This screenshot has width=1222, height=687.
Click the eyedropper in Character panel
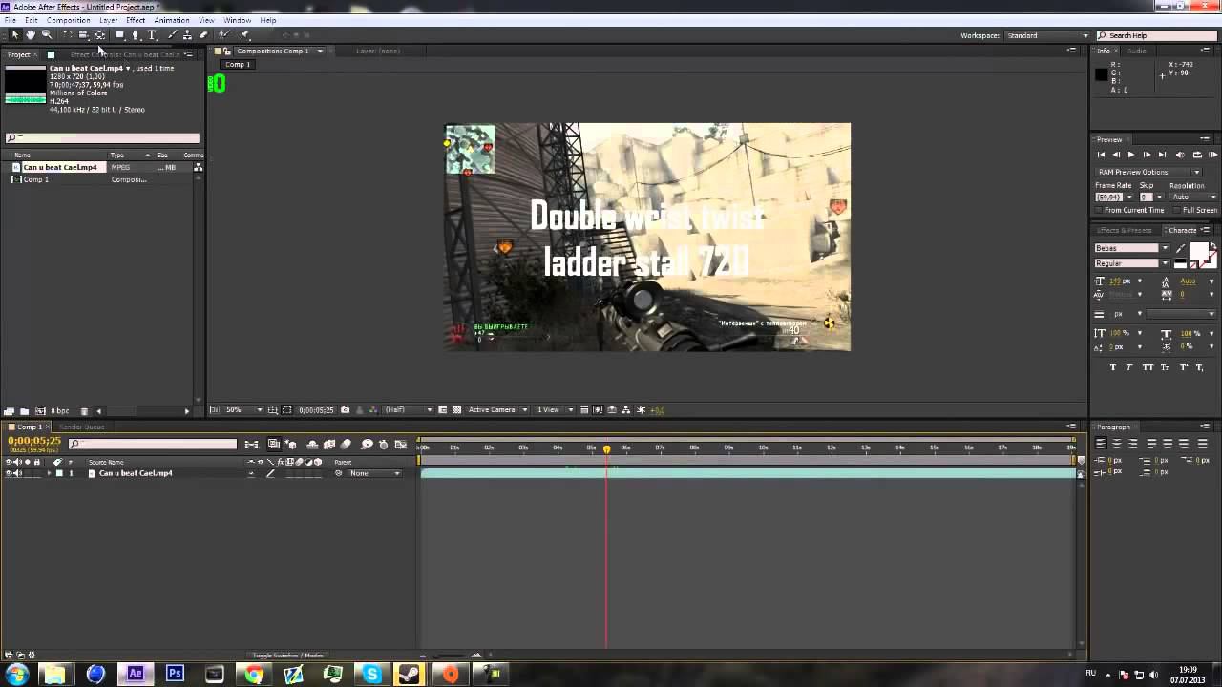1180,249
